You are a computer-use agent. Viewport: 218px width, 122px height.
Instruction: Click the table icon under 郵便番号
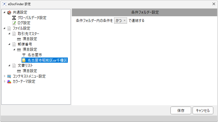(x=19, y=50)
